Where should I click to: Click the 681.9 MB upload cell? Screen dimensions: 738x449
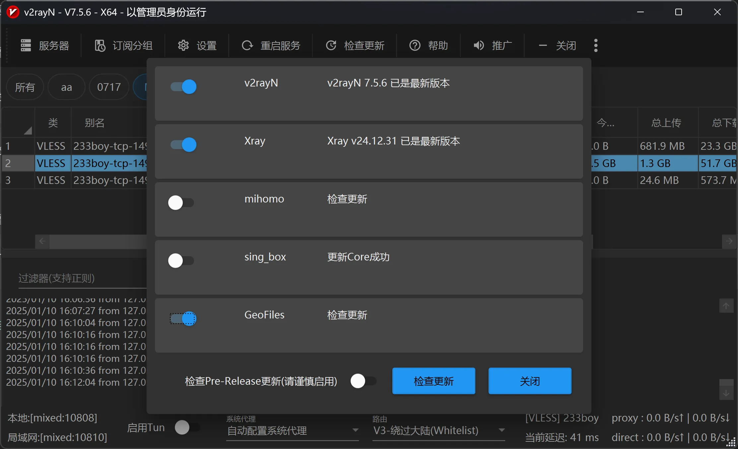tap(667, 146)
